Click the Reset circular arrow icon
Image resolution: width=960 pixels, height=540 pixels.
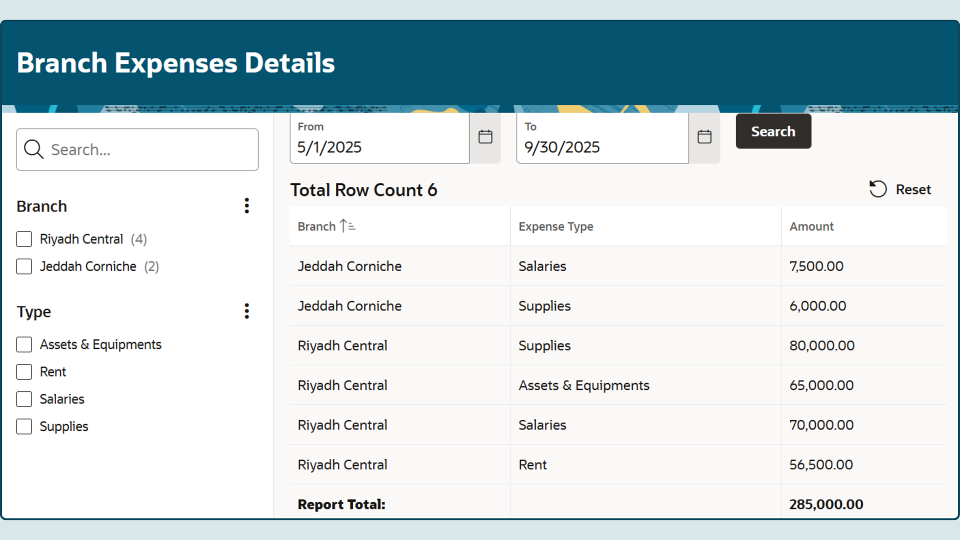coord(877,189)
